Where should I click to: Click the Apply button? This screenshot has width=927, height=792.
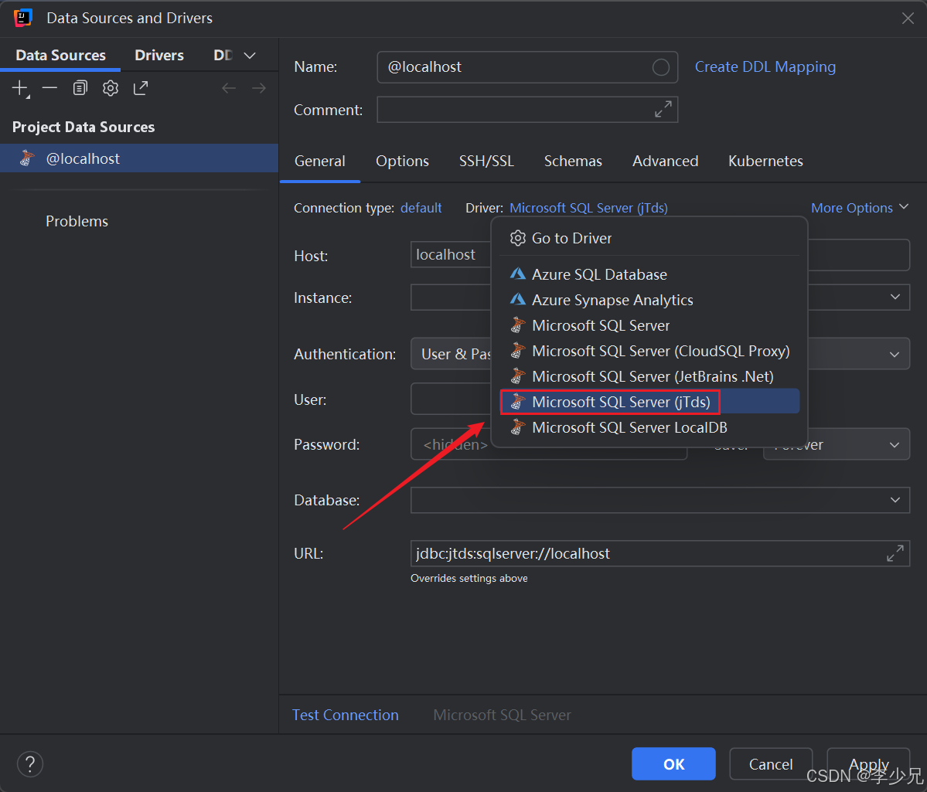(x=868, y=763)
